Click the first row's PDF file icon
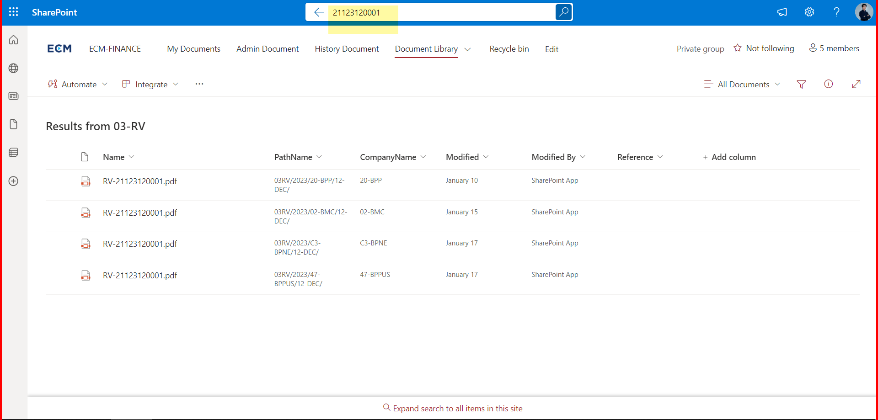 (x=86, y=181)
